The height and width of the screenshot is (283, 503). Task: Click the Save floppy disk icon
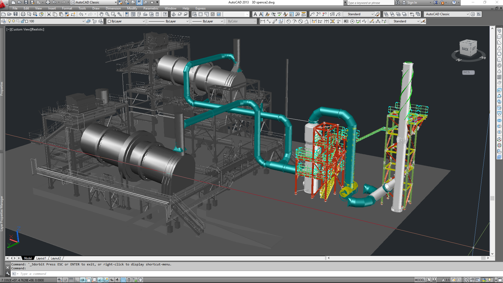(16, 14)
